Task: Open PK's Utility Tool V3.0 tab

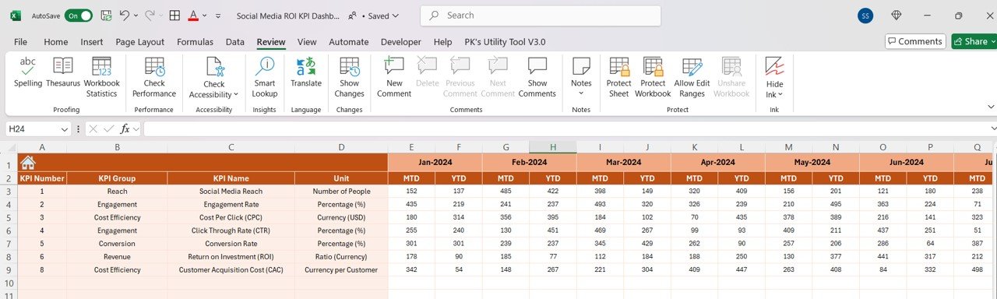Action: pyautogui.click(x=505, y=42)
